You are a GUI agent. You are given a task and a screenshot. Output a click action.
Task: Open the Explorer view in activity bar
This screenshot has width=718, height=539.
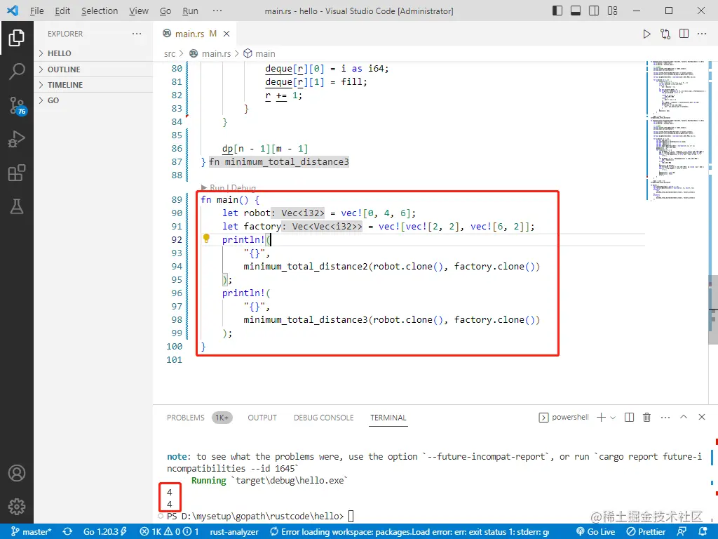pyautogui.click(x=17, y=38)
